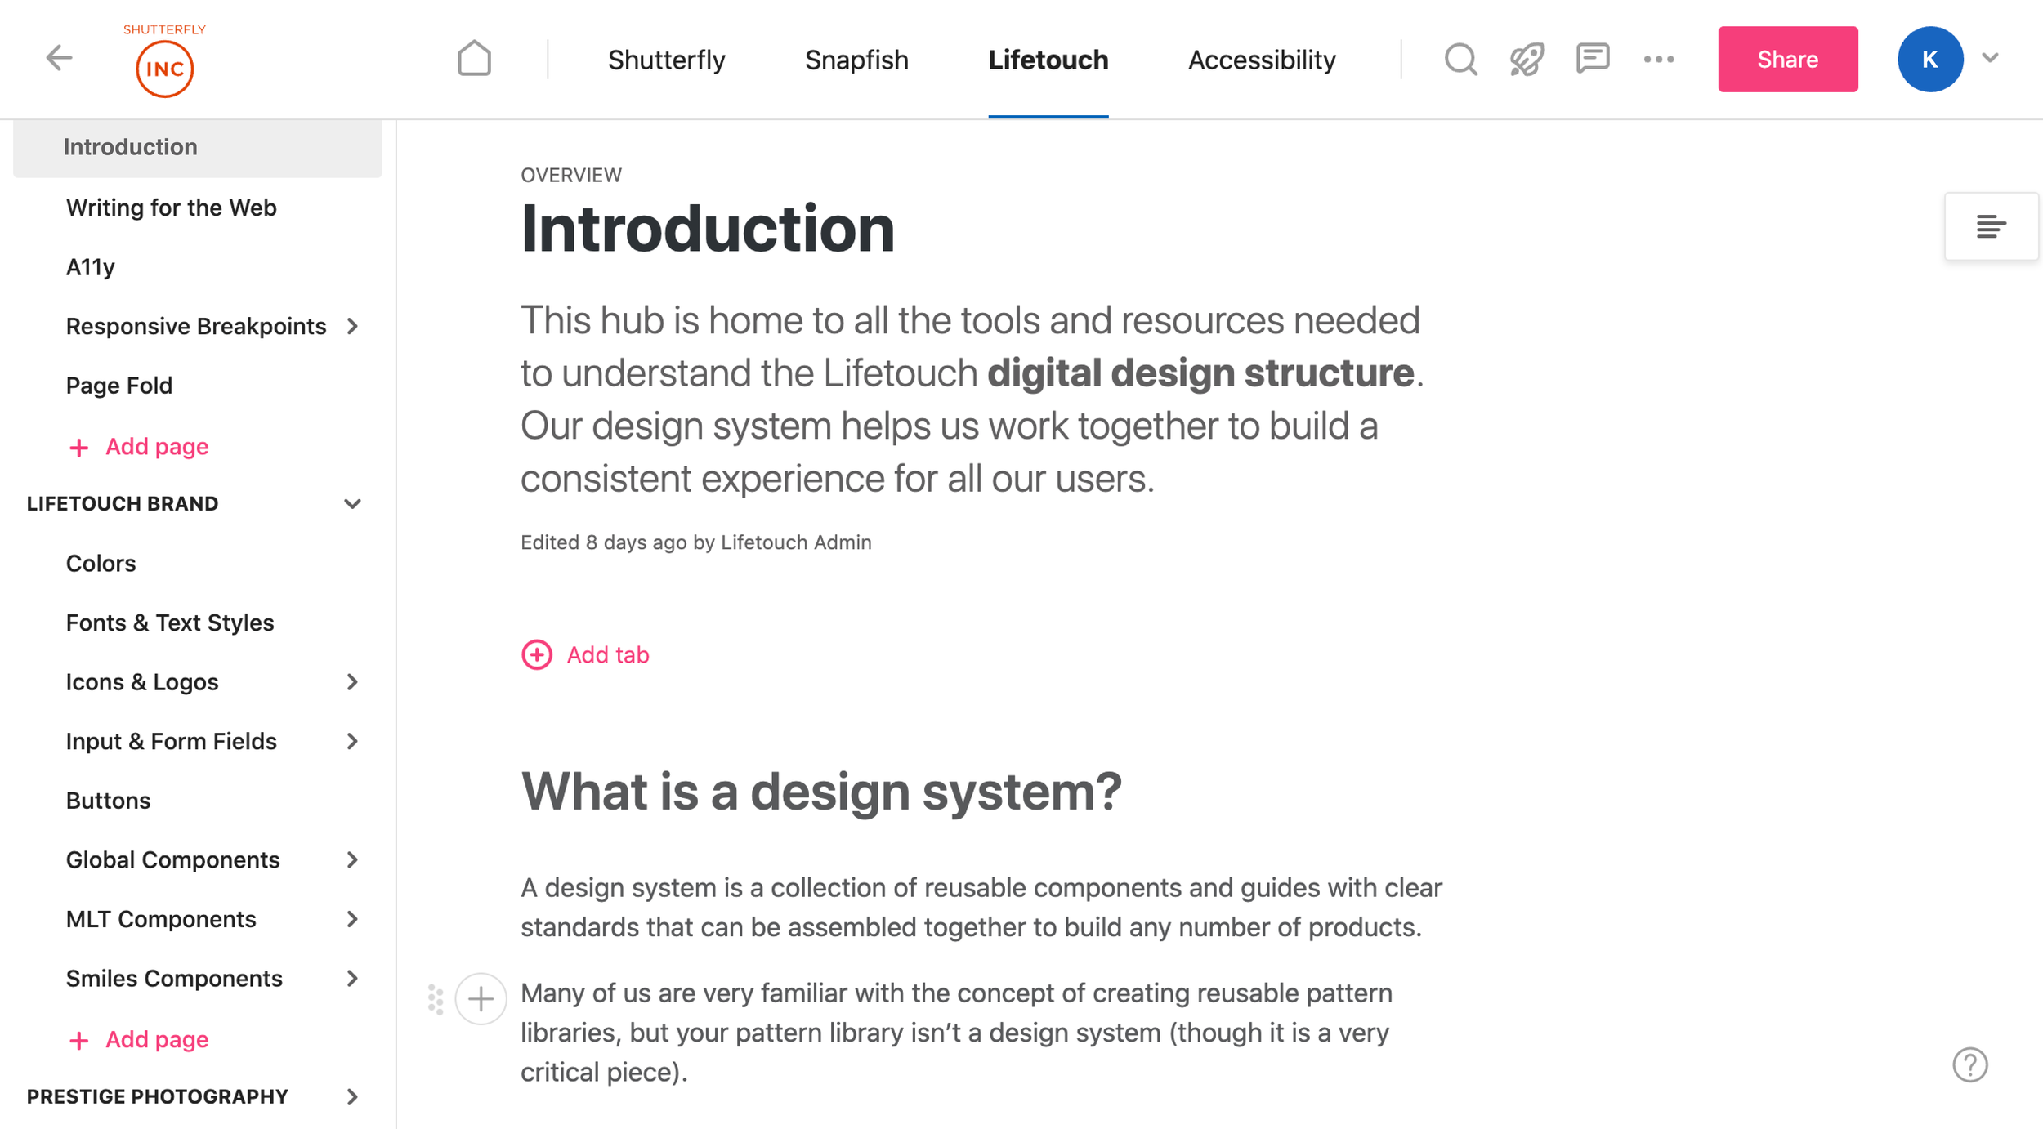Click the circular plus insert block button
Viewport: 2043px width, 1129px height.
(481, 999)
